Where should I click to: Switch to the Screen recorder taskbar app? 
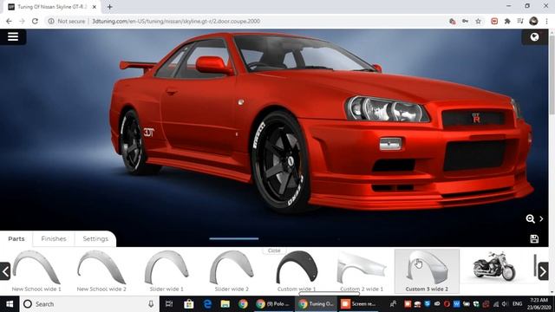pyautogui.click(x=358, y=304)
